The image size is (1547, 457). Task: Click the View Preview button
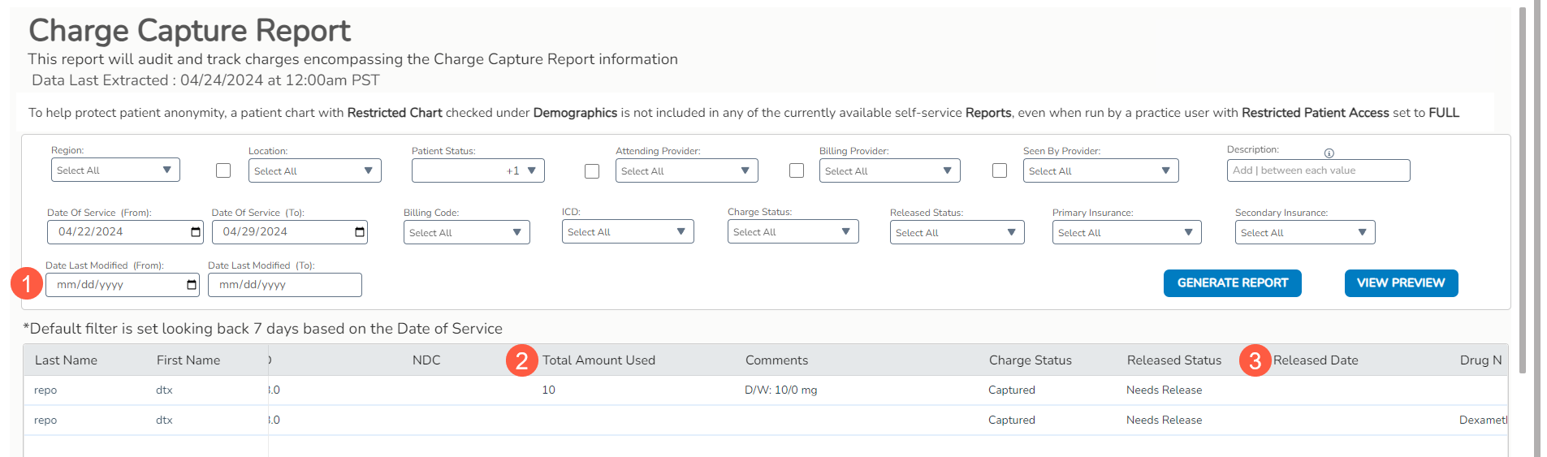1401,283
